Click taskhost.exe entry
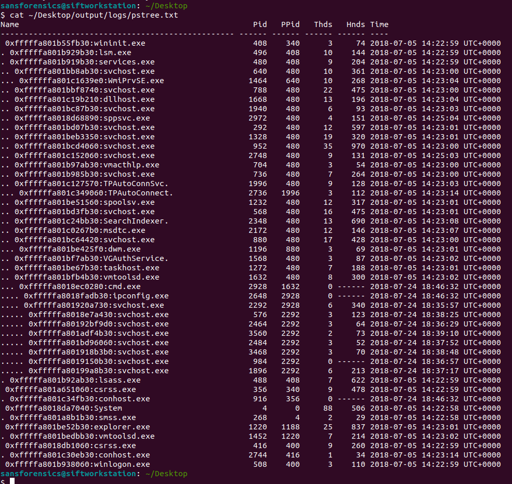 click(87, 268)
